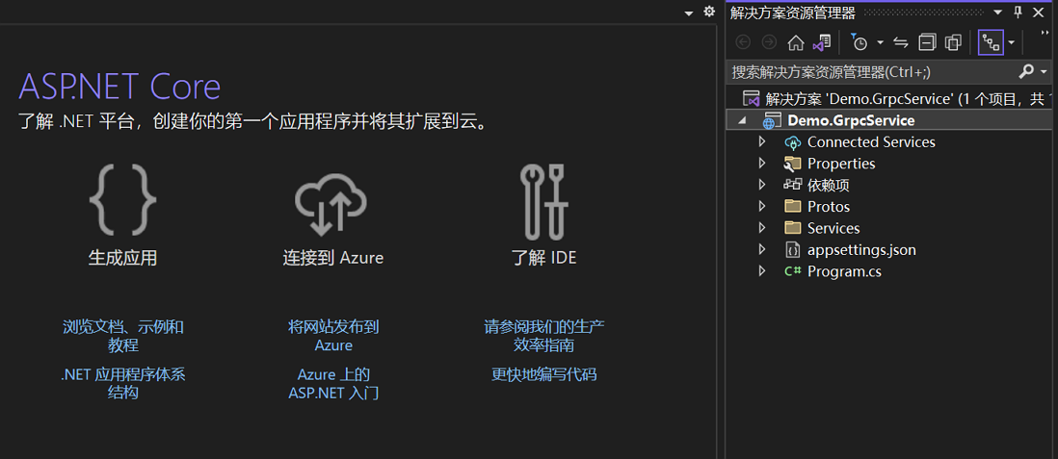Image resolution: width=1058 pixels, height=459 pixels.
Task: Click the 解决方案资源管理器 panel title
Action: pos(792,13)
